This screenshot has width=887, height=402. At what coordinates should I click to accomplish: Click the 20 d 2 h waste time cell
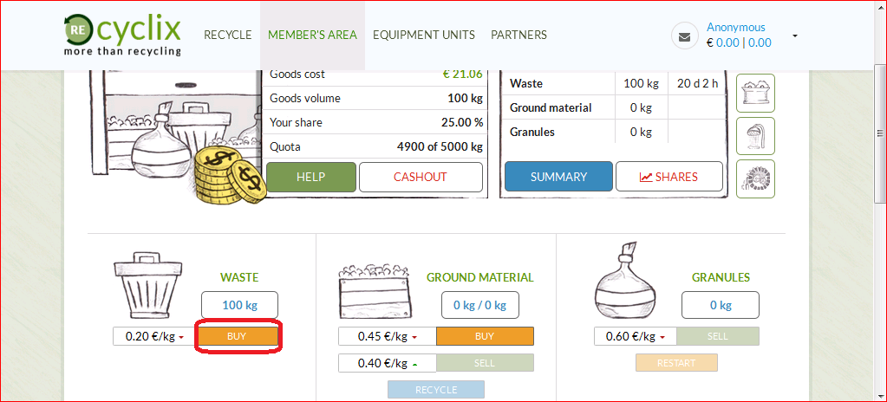tap(697, 84)
